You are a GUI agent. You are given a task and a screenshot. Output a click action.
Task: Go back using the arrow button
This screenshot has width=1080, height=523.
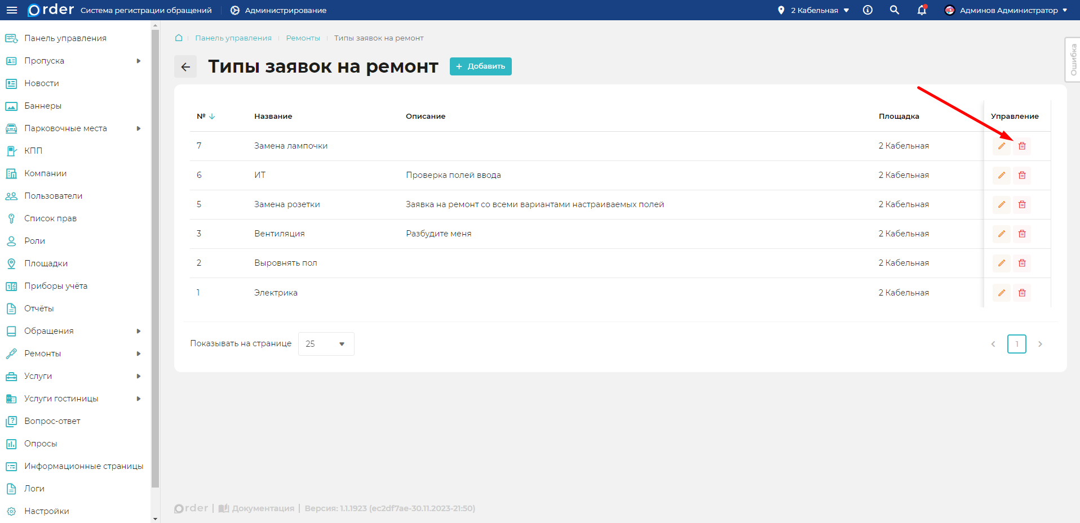[x=185, y=67]
